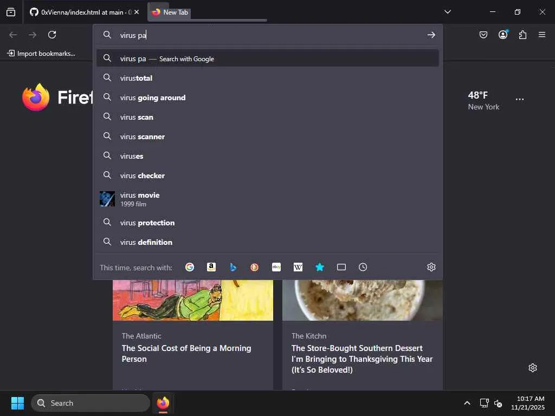Search this time with Google icon
This screenshot has height=416, width=555.
click(190, 267)
